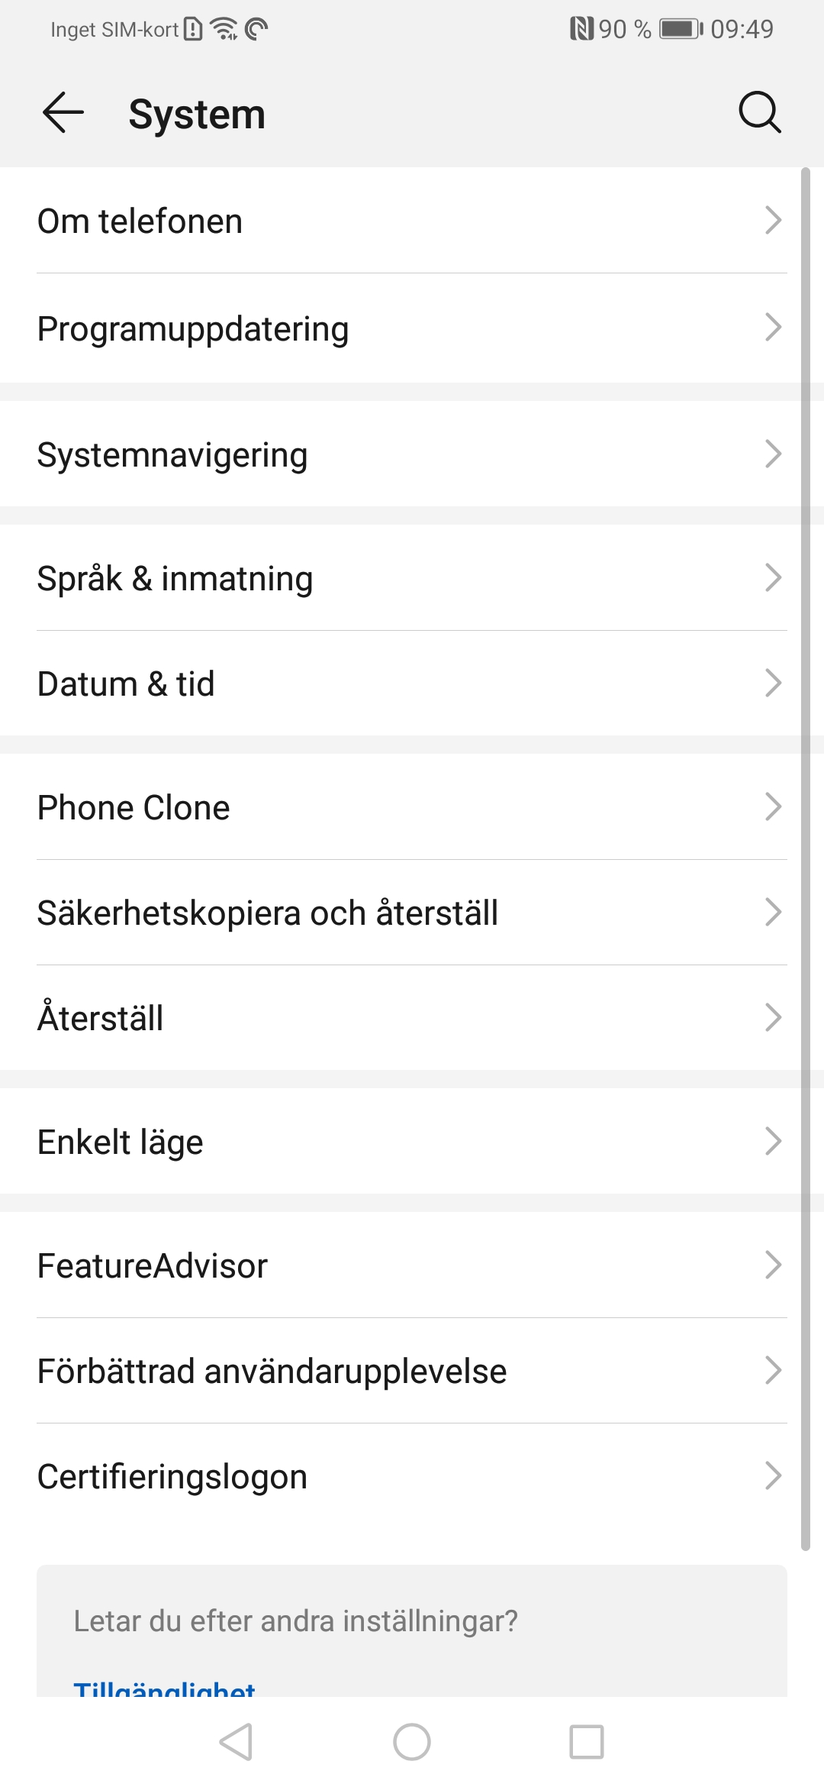
Task: Open Säkerhetskopiera och återställ
Action: click(267, 913)
